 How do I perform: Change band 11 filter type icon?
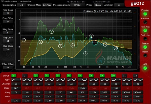click(127, 80)
